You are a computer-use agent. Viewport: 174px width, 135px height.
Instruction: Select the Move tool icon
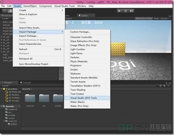point(10,11)
